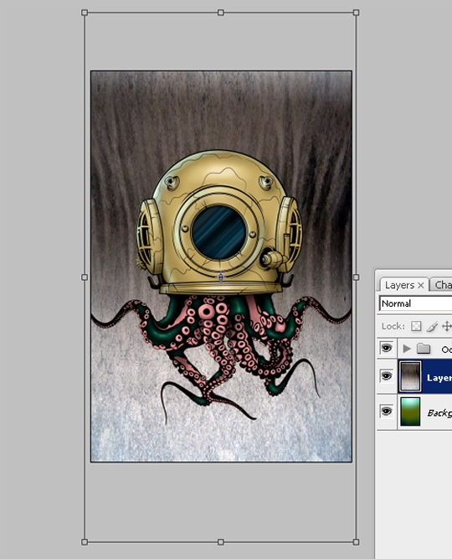Select the Background layer gradient thumbnail
Image resolution: width=452 pixels, height=559 pixels.
pos(410,411)
